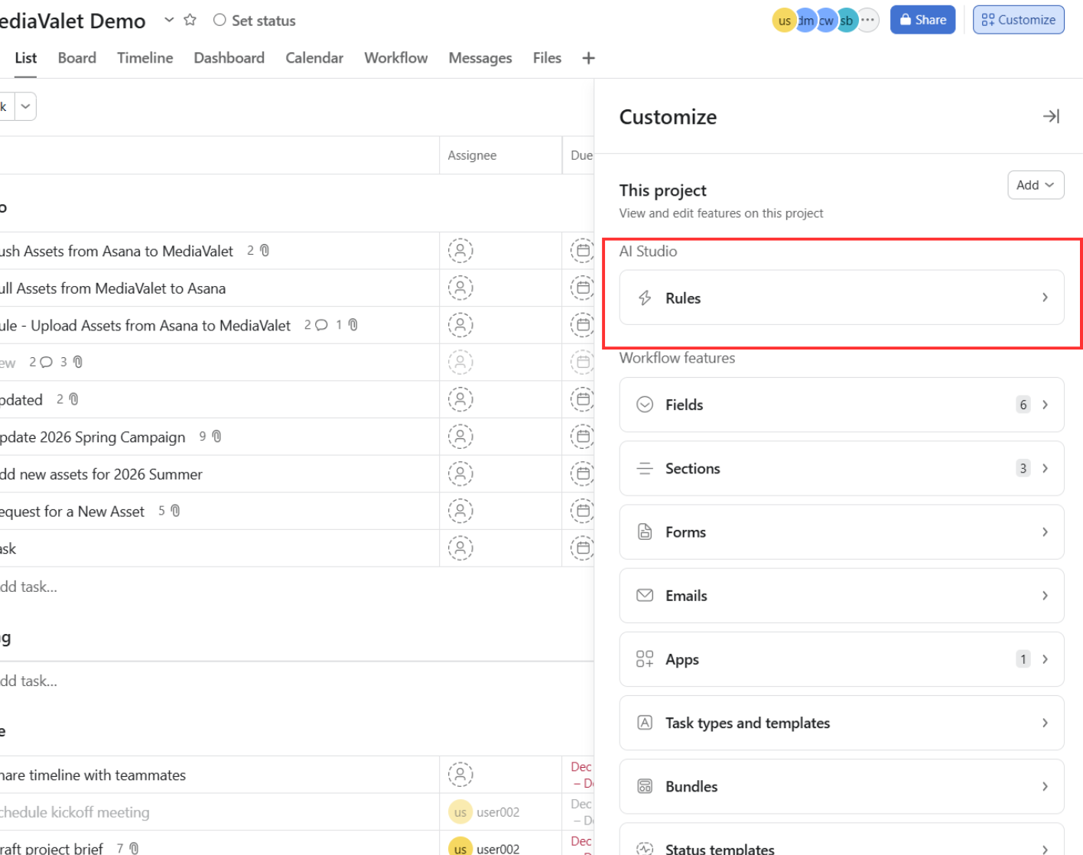Switch to the Board tab
The width and height of the screenshot is (1083, 855).
coord(77,58)
